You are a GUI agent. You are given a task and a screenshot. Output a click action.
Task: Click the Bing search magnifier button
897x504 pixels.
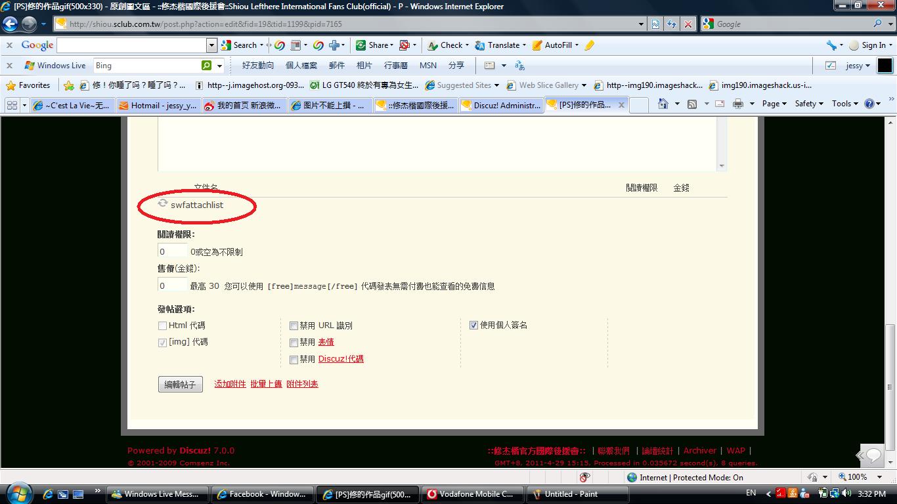207,66
